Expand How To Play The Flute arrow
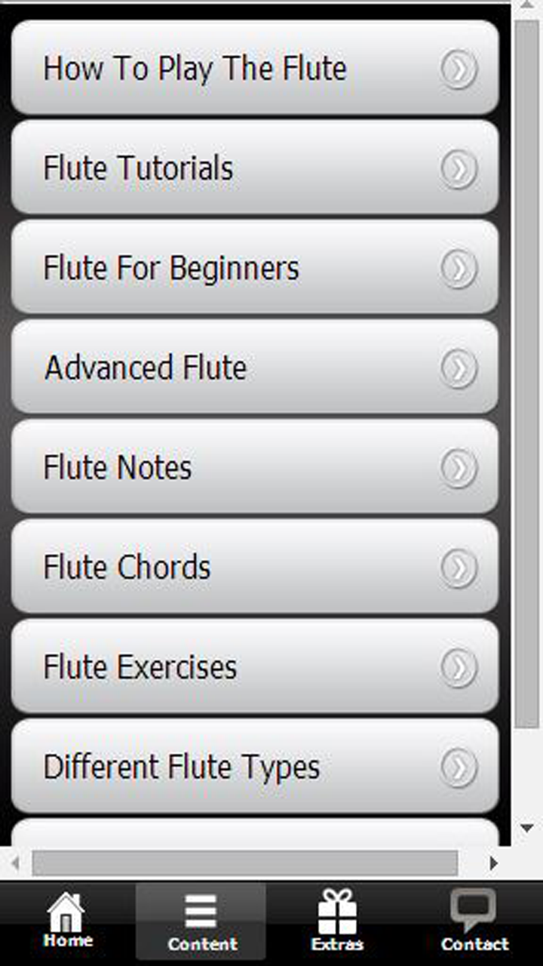Image resolution: width=543 pixels, height=966 pixels. tap(459, 69)
